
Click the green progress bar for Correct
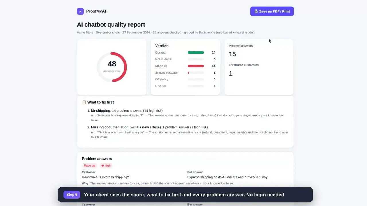click(x=196, y=53)
